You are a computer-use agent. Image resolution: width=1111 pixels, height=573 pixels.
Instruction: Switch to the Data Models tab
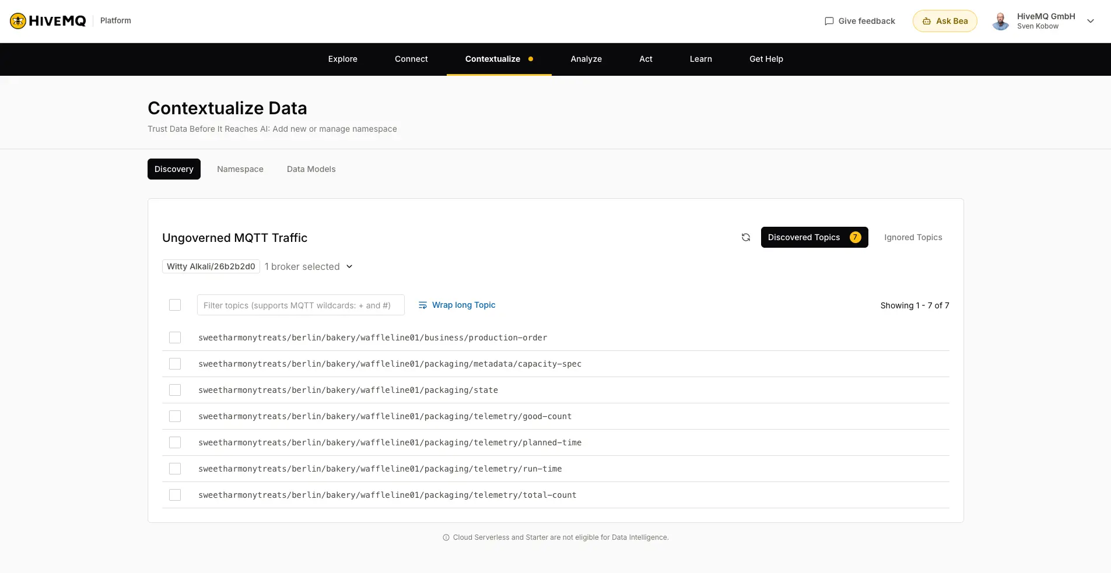pyautogui.click(x=311, y=169)
